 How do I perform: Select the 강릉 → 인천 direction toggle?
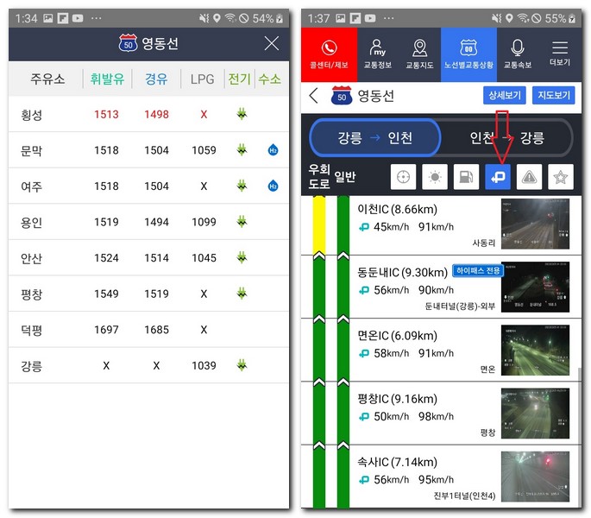point(374,137)
